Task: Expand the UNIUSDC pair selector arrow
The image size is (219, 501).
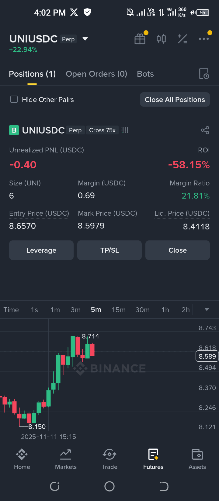Action: tap(85, 39)
